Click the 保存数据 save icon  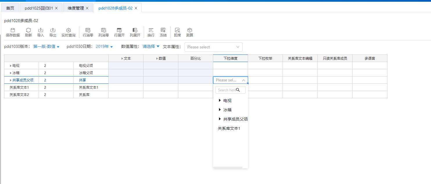pos(12,30)
